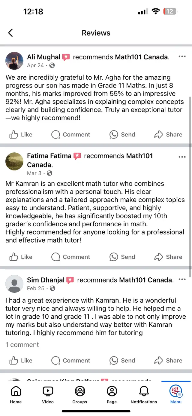Open the Notifications tab
This screenshot has width=192, height=416.
coord(144,394)
